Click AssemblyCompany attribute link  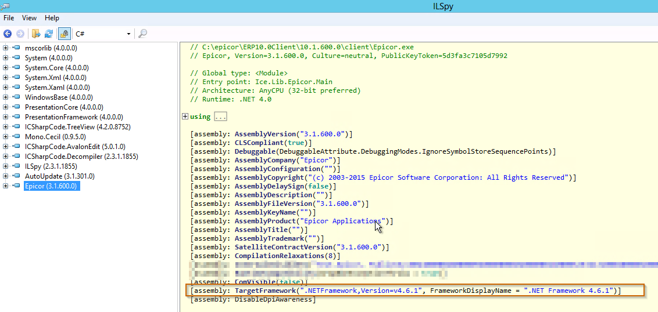tap(264, 161)
